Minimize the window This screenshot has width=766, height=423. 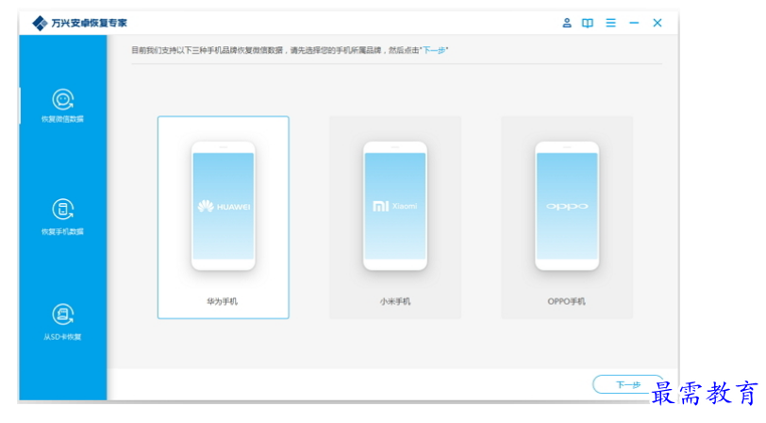coord(634,23)
